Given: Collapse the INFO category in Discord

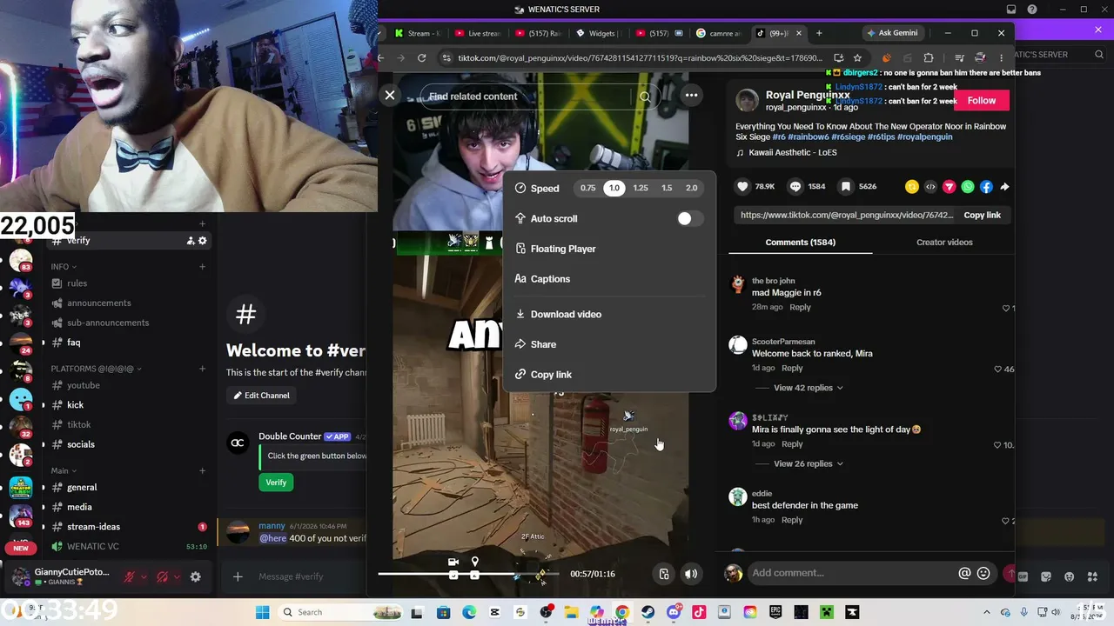Looking at the screenshot, I should (64, 267).
